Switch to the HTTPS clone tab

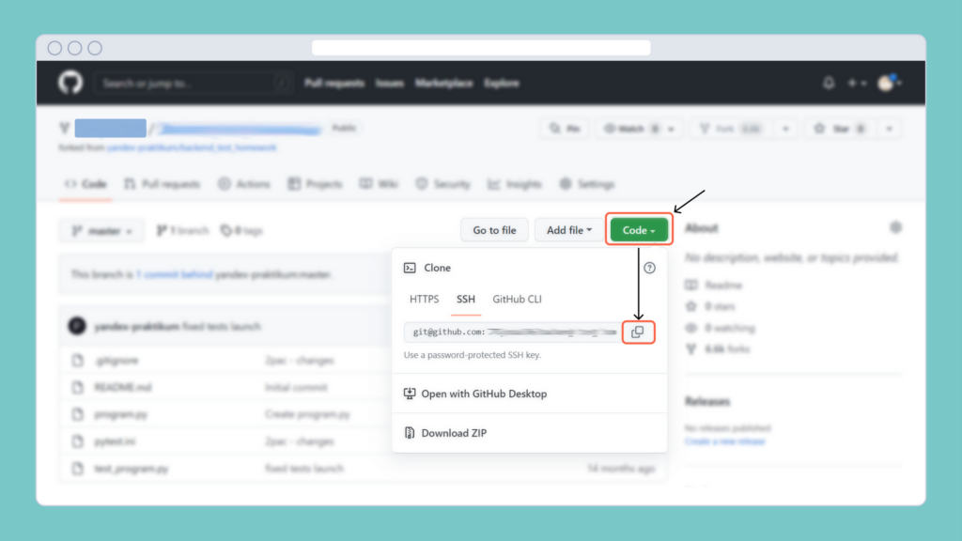(424, 300)
